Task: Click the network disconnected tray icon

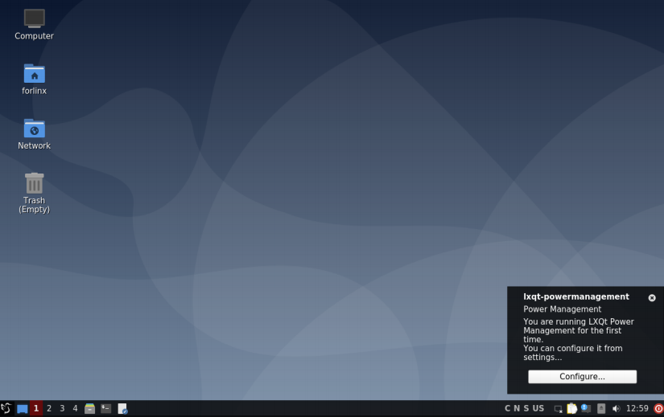Action: (x=558, y=409)
